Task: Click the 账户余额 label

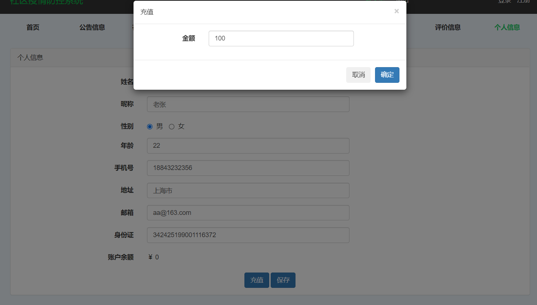Action: tap(121, 257)
